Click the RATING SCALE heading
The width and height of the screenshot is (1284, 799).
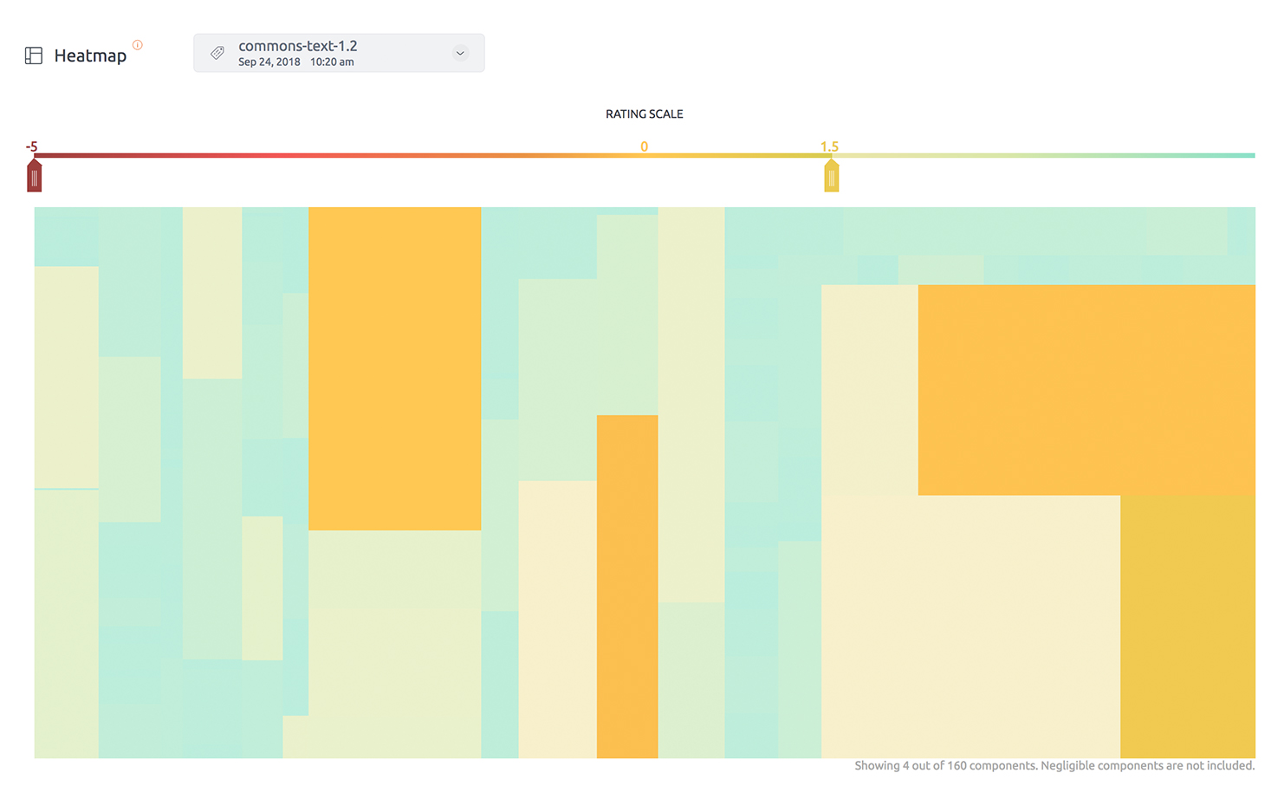tap(644, 114)
